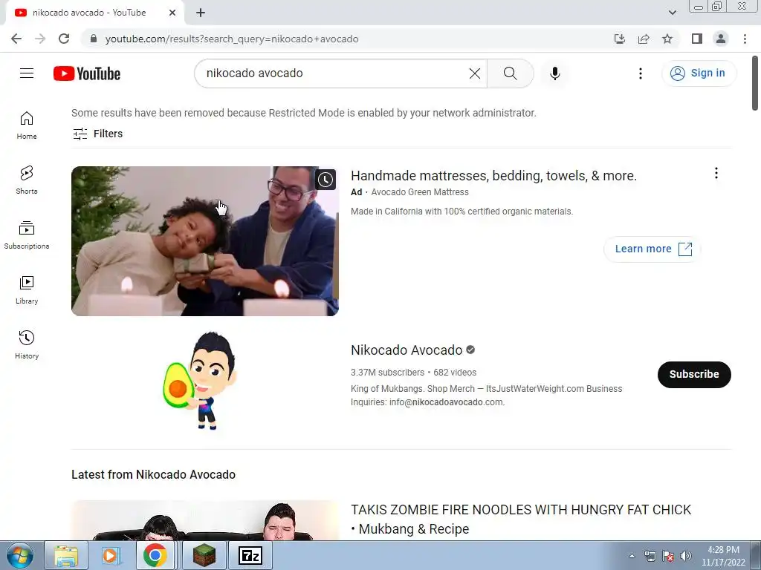
Task: Click the network tray icon
Action: pyautogui.click(x=650, y=556)
